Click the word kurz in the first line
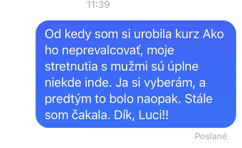The image size is (242, 148). (x=187, y=34)
